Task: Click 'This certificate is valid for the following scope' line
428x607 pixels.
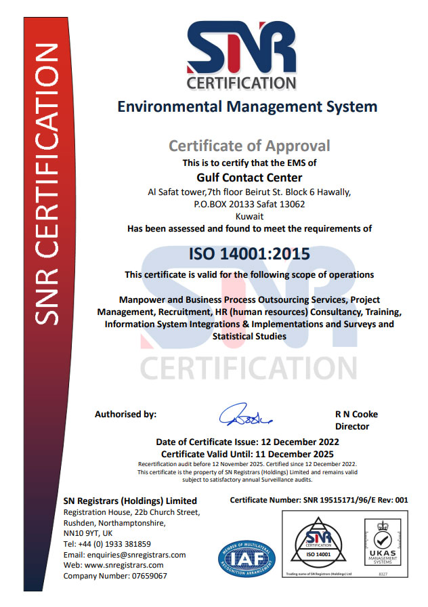Action: [249, 275]
